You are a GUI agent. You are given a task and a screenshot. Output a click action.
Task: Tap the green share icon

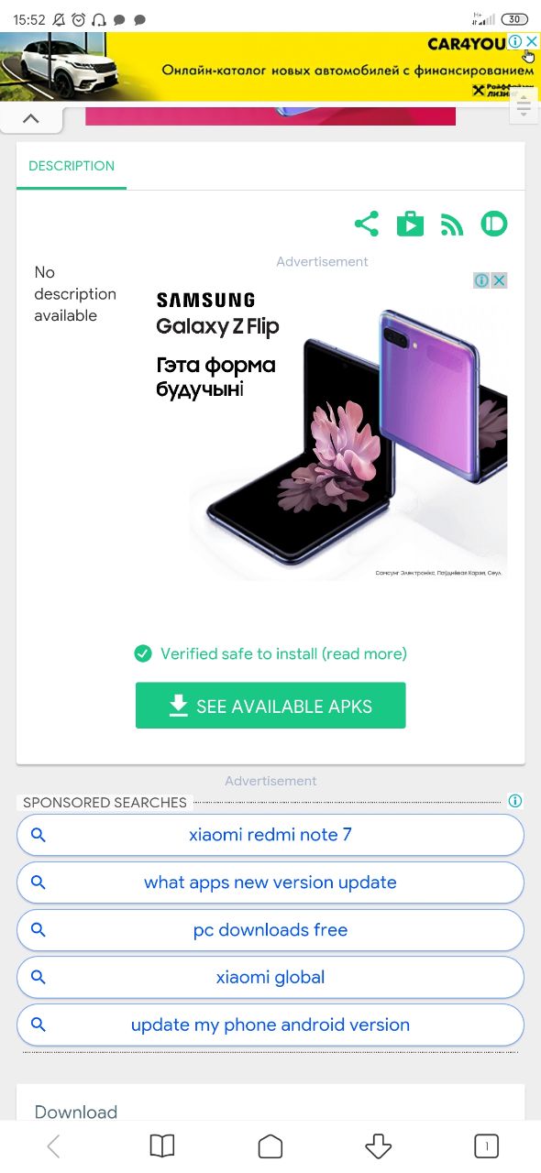coord(366,224)
